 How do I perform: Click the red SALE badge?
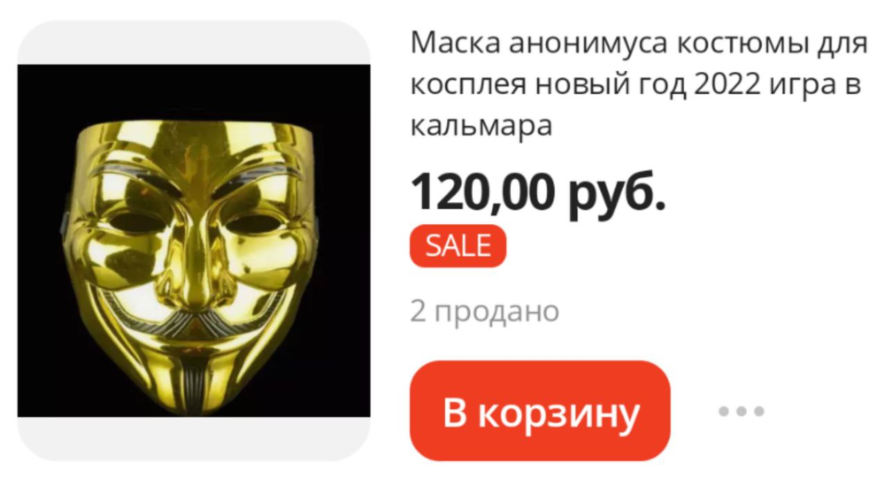click(458, 246)
